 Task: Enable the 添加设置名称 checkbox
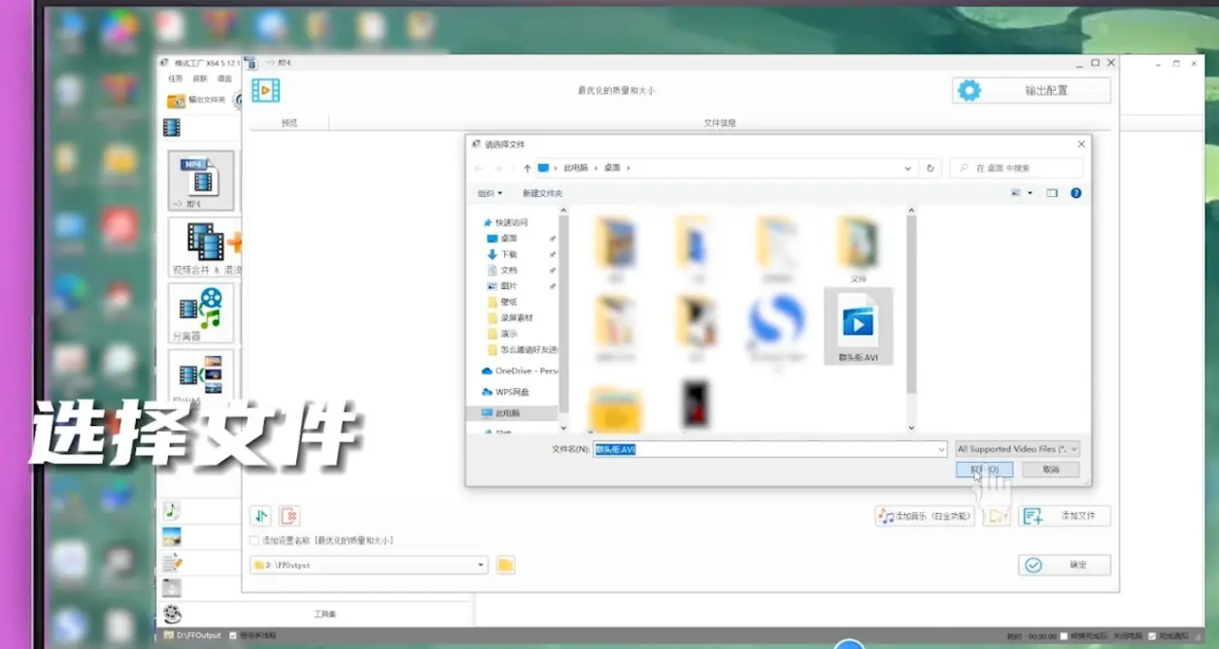254,539
